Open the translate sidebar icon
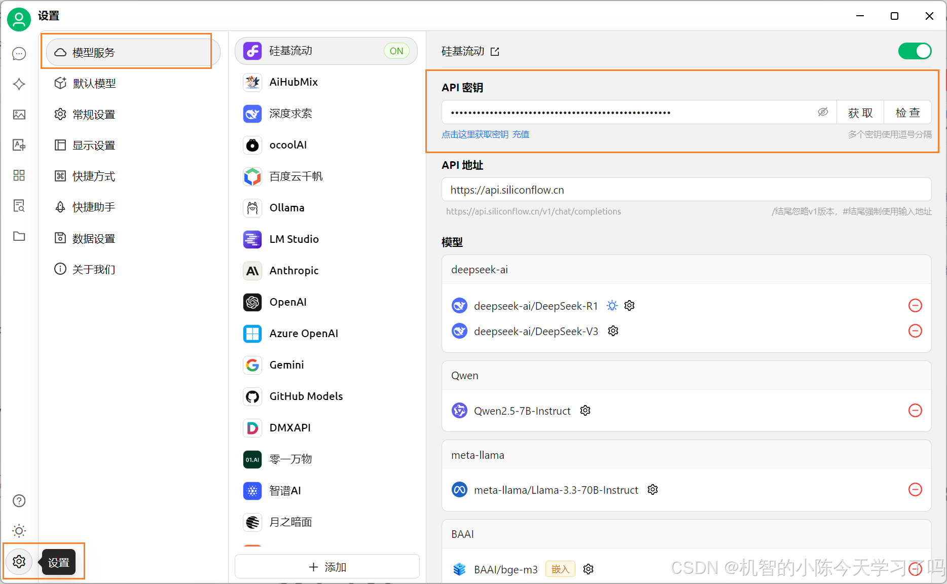Image resolution: width=947 pixels, height=584 pixels. (x=19, y=145)
